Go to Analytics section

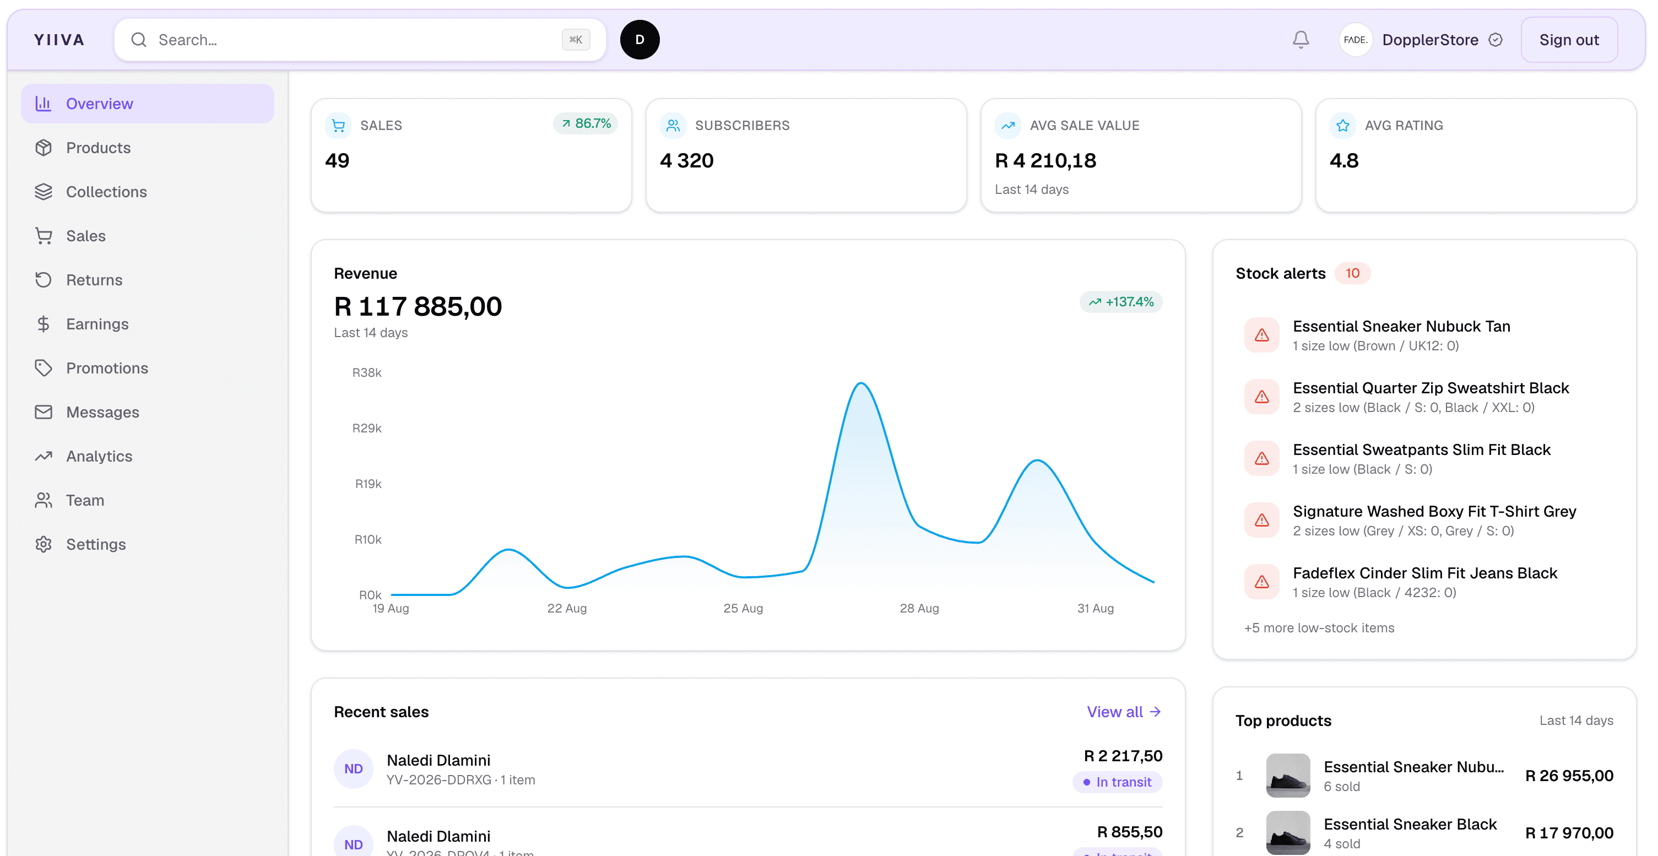[148, 456]
